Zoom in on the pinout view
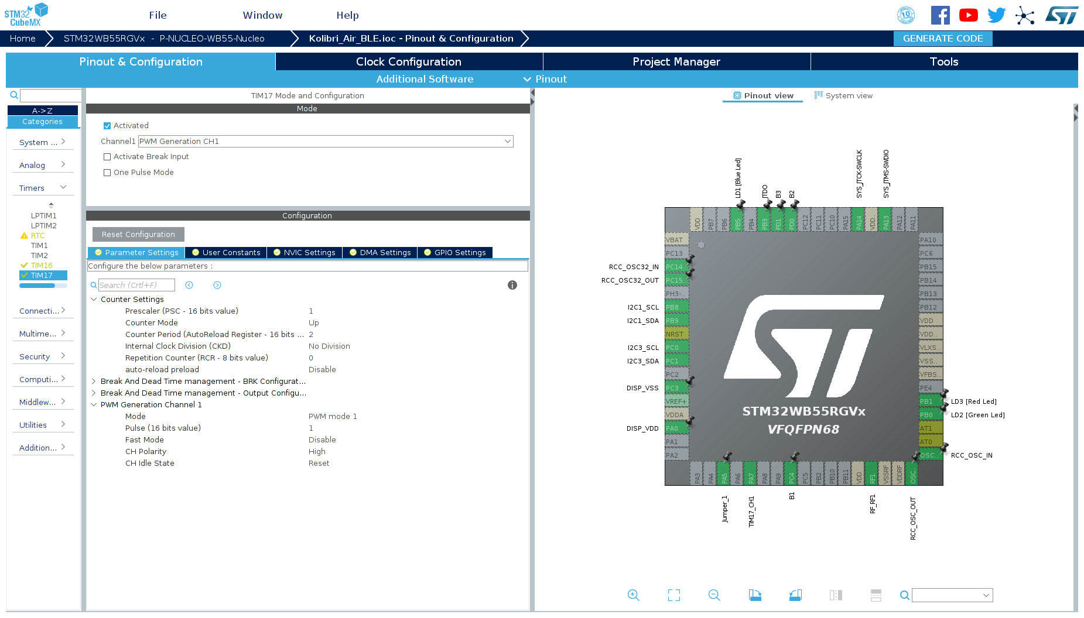The image size is (1084, 618). click(x=633, y=595)
